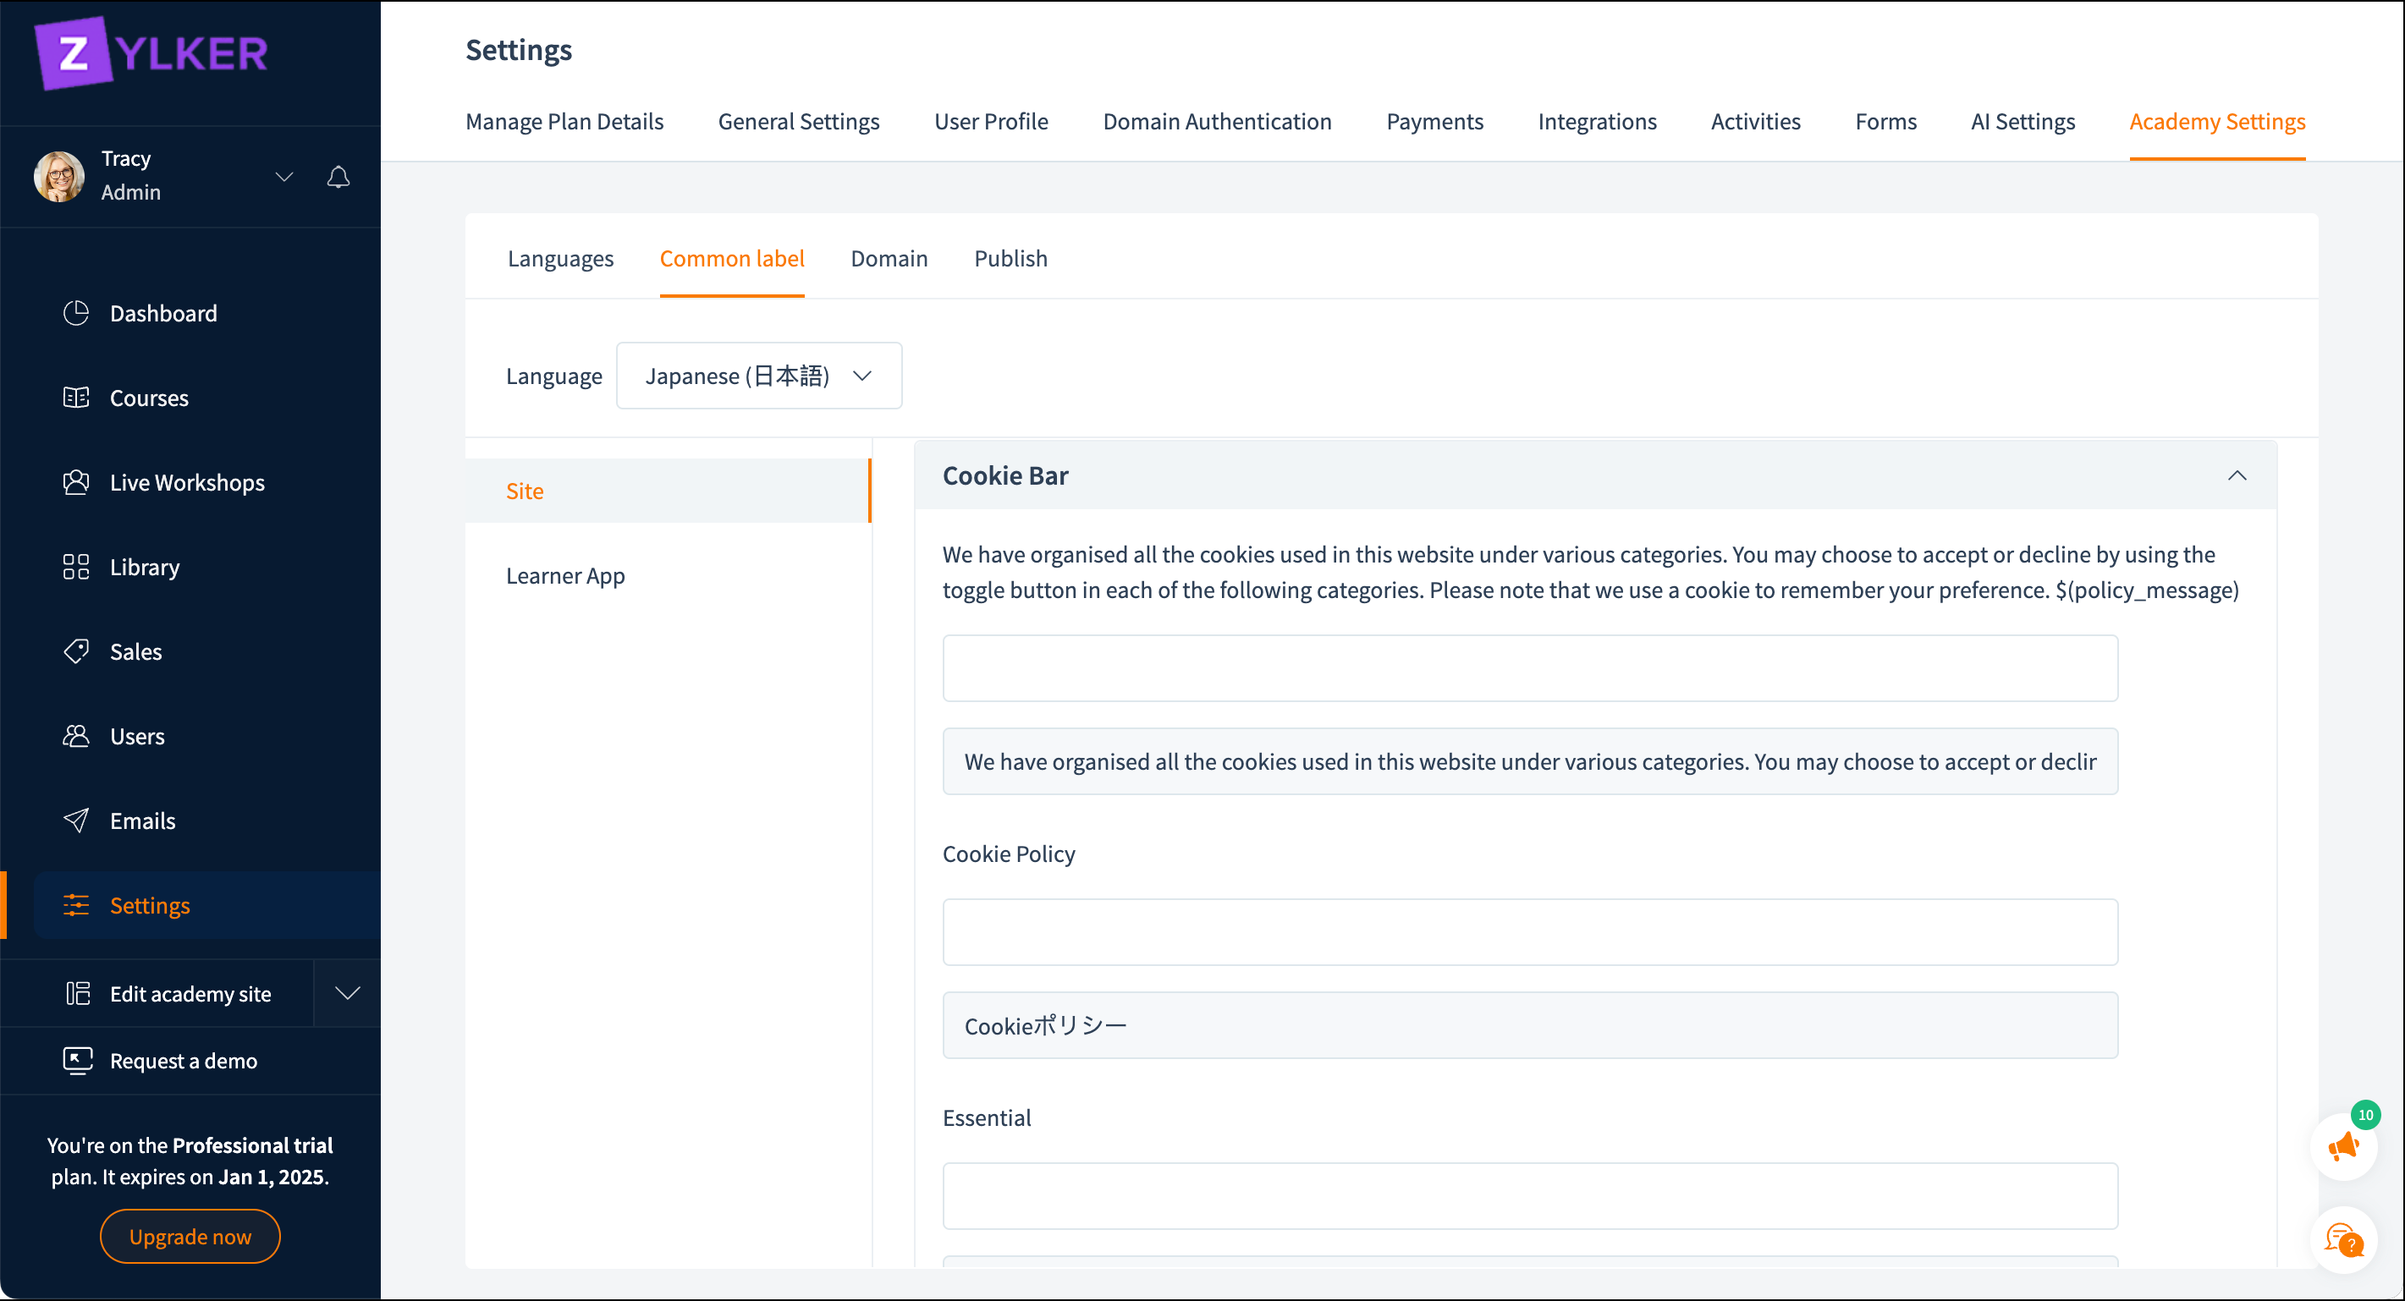Switch to the Publish tab

pyautogui.click(x=1010, y=259)
